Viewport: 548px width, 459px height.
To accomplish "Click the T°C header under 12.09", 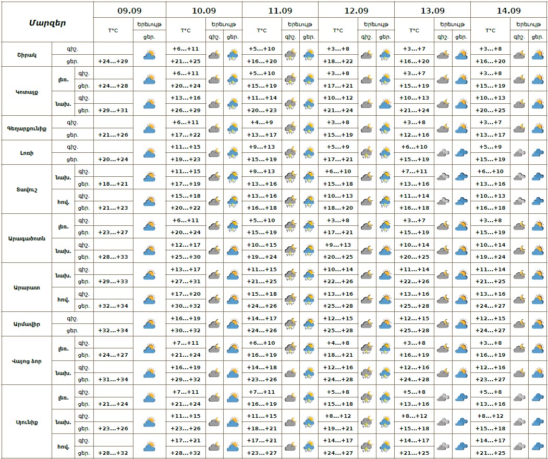I will click(338, 30).
